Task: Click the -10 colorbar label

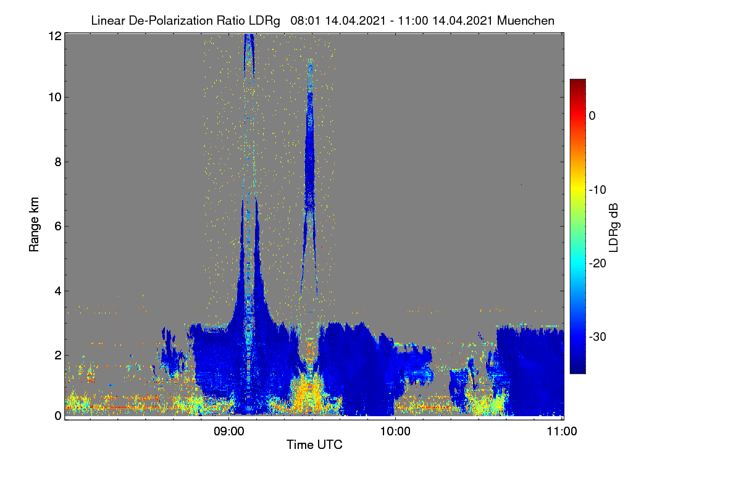Action: 597,190
